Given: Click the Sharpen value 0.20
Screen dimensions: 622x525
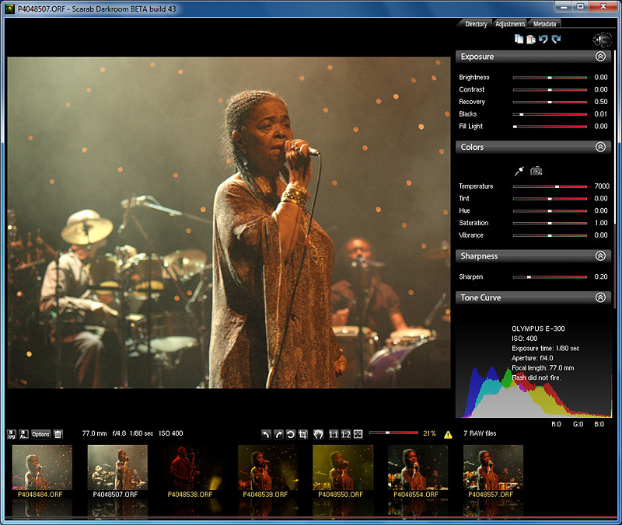Looking at the screenshot, I should pos(601,277).
